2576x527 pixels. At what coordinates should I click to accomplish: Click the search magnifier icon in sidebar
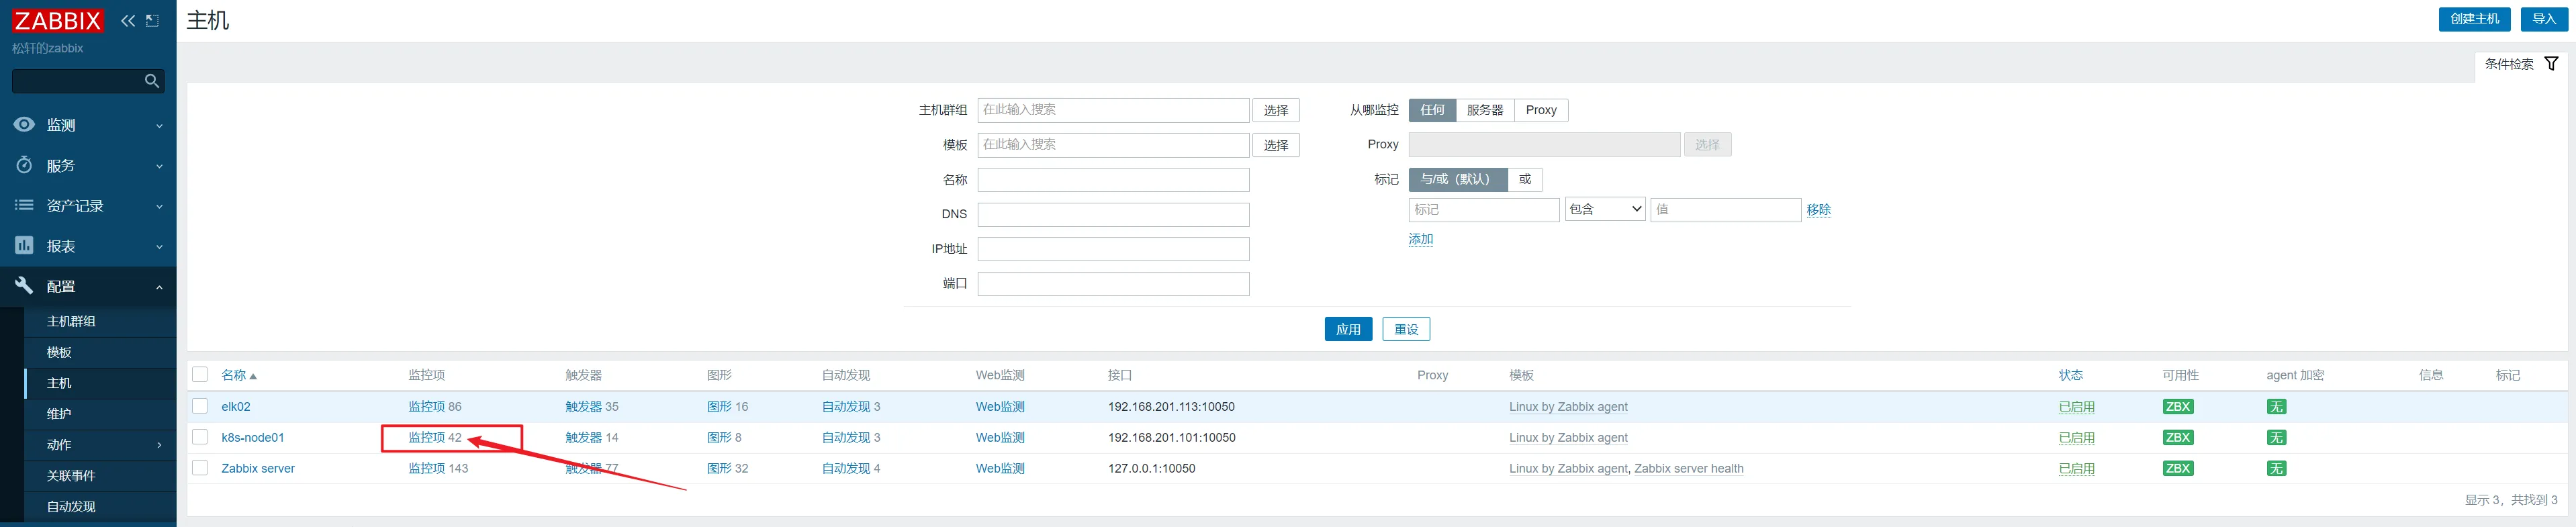pos(152,81)
